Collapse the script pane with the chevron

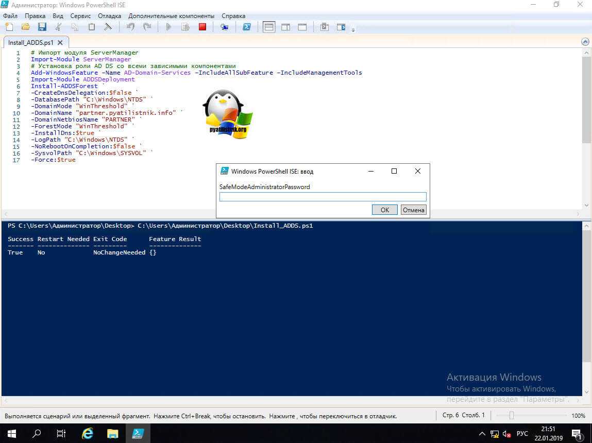585,42
